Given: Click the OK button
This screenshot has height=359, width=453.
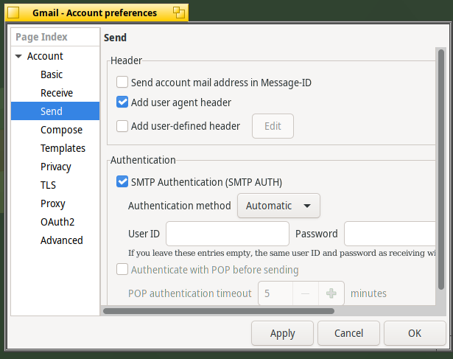Looking at the screenshot, I should [415, 333].
